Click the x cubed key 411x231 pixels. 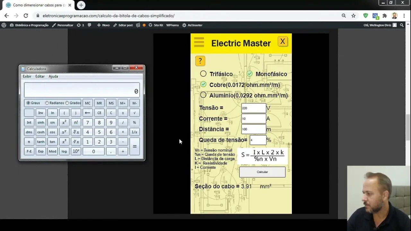(64, 141)
